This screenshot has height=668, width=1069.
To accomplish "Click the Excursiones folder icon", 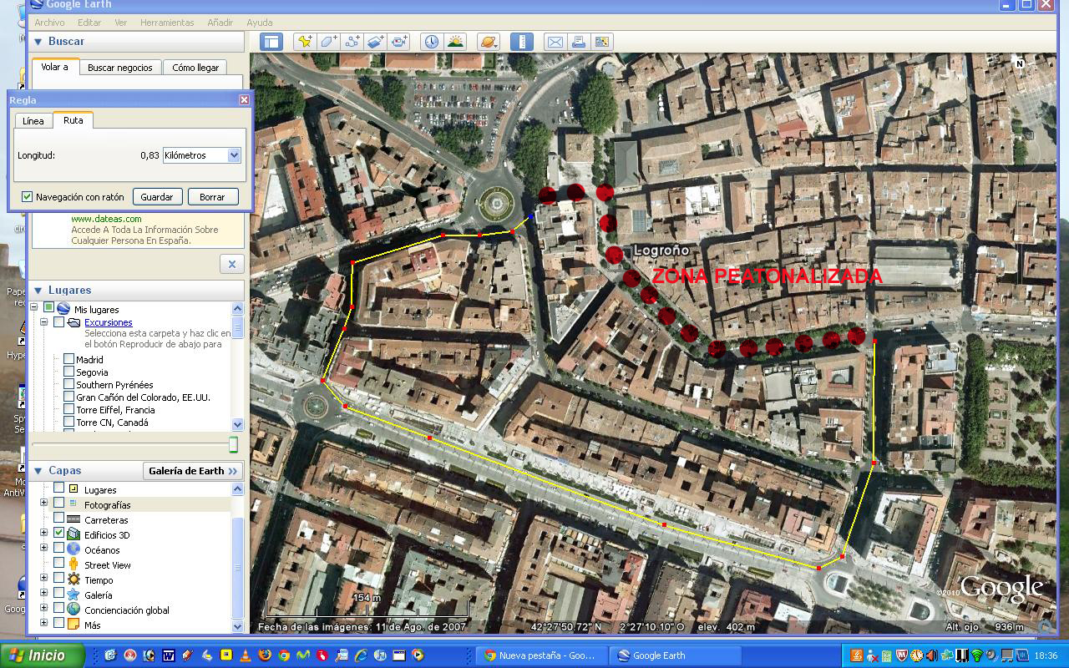I will [x=73, y=322].
